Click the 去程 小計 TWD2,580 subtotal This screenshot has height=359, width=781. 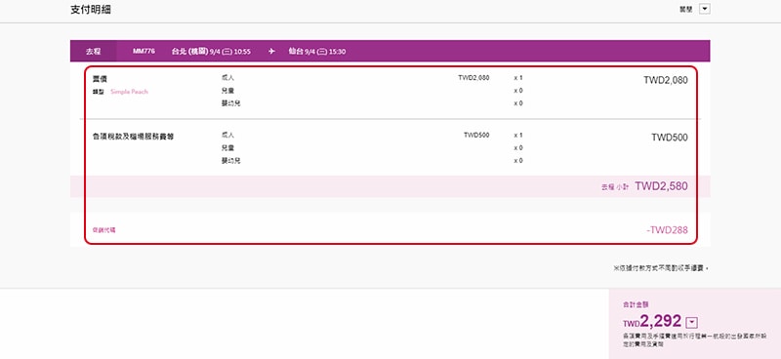coord(644,186)
